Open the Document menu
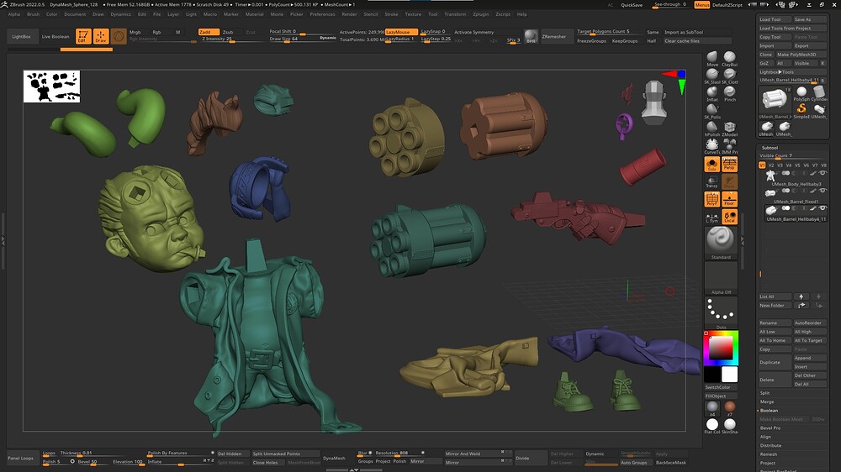Viewport: 841px width, 472px height. (75, 14)
